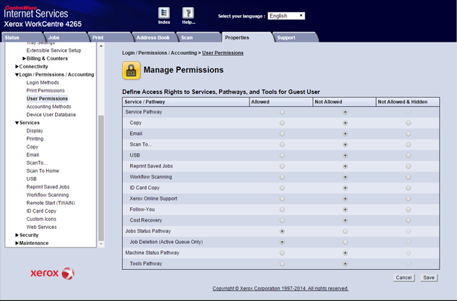Open the language selection dropdown

coord(286,16)
